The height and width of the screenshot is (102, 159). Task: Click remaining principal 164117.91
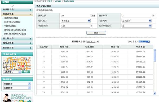140,82
